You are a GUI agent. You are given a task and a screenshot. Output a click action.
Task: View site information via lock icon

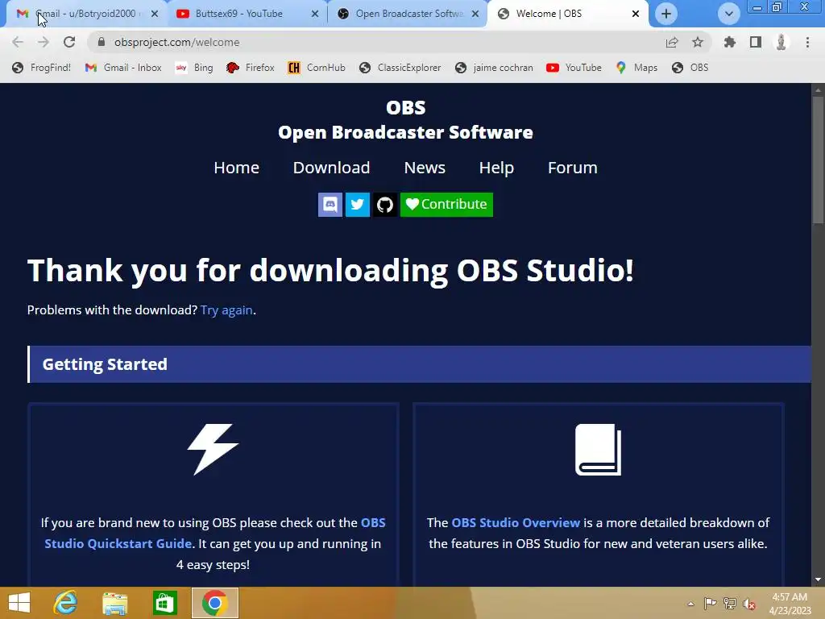point(102,42)
